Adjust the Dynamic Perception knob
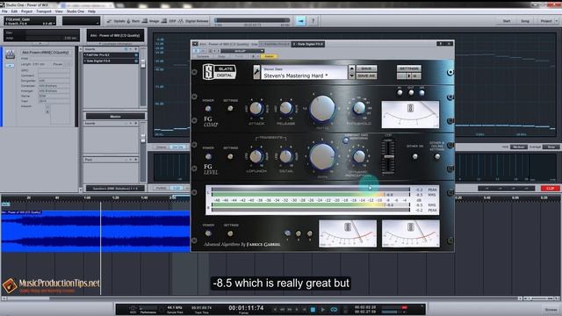This screenshot has width=562, height=316. point(359,156)
